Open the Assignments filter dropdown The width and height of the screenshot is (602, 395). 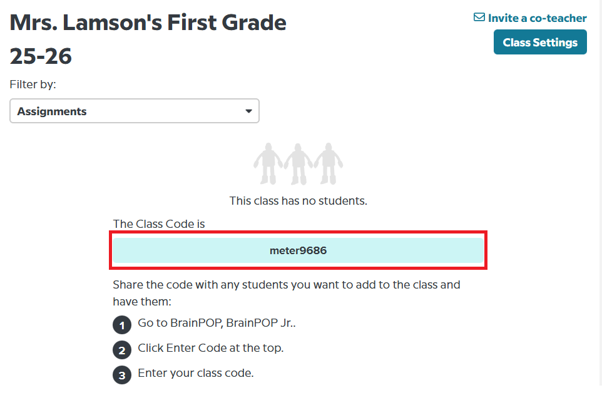pos(134,111)
